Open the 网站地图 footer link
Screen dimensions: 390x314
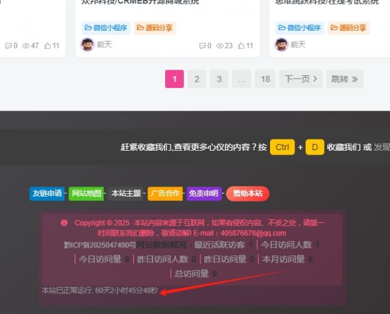pyautogui.click(x=86, y=193)
